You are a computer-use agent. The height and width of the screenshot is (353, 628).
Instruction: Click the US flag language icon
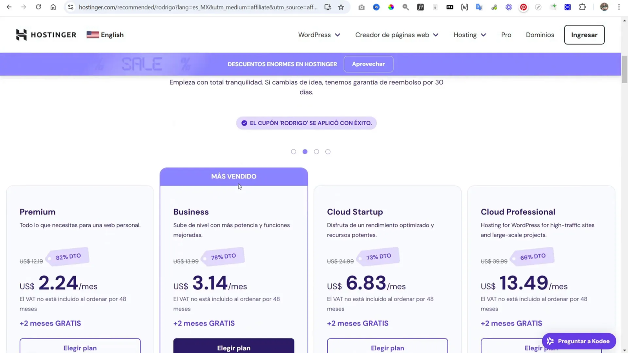[92, 35]
